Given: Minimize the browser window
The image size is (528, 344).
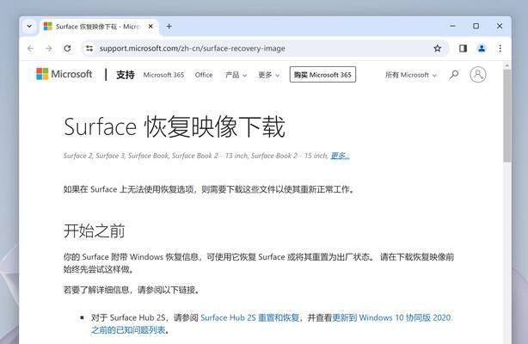Looking at the screenshot, I should [452, 26].
